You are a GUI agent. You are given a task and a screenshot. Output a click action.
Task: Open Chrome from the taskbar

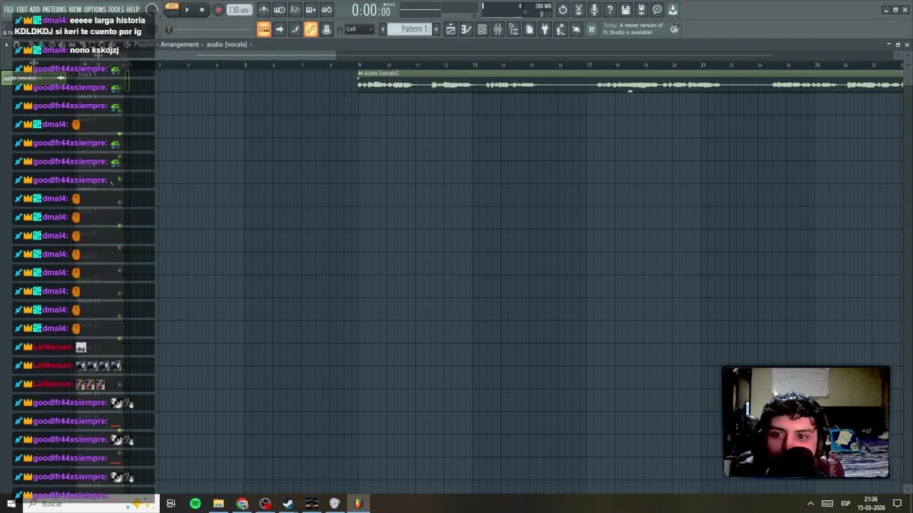tap(243, 504)
